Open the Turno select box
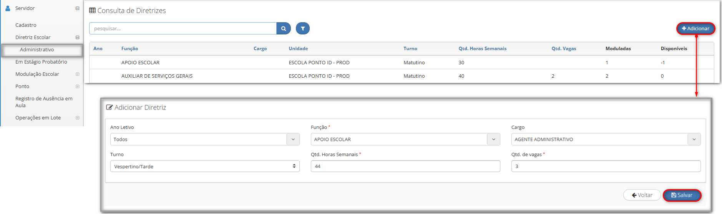Image resolution: width=722 pixels, height=214 pixels. (x=205, y=166)
